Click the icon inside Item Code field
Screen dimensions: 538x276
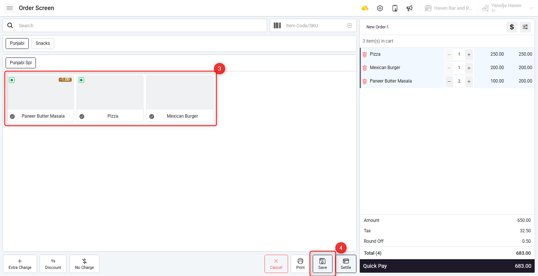(349, 25)
